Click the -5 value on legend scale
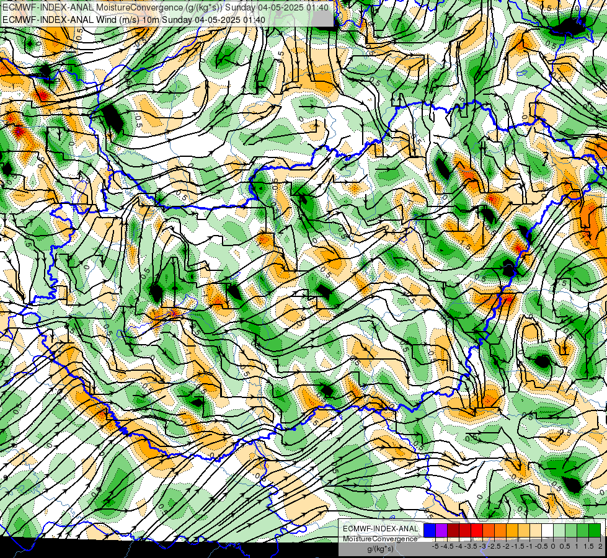The width and height of the screenshot is (607, 558). [435, 546]
